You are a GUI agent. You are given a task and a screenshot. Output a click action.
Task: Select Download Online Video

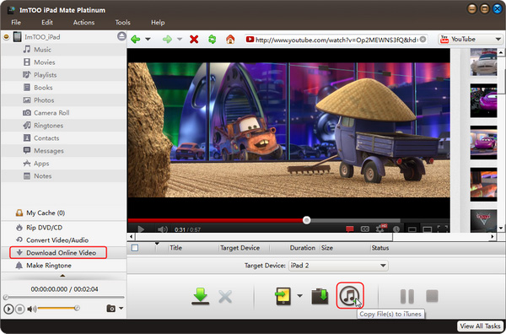click(57, 253)
